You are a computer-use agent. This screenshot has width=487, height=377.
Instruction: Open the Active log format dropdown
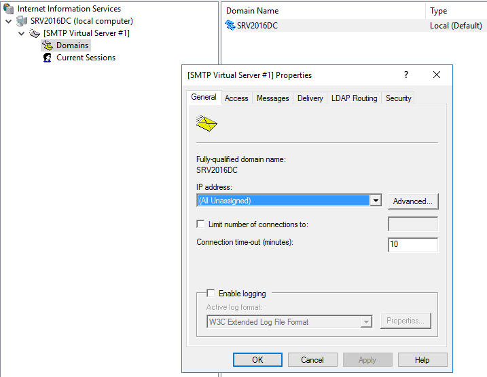tap(367, 322)
